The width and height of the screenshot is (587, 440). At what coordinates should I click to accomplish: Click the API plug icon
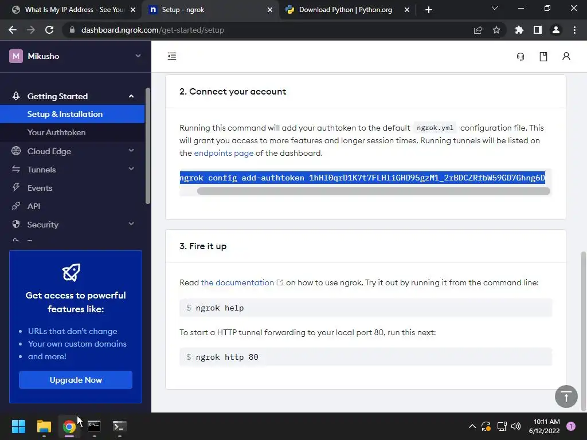pos(16,206)
